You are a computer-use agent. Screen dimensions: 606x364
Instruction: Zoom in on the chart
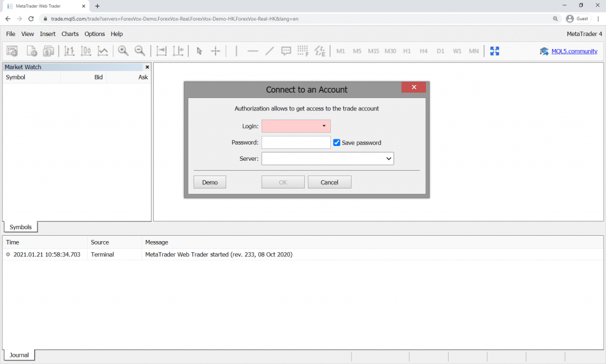point(123,51)
